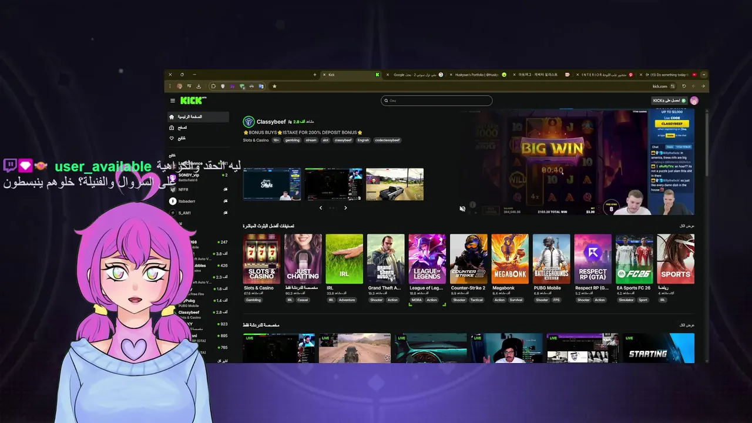Go to next featured stream arrow
752x423 pixels.
[x=345, y=207]
